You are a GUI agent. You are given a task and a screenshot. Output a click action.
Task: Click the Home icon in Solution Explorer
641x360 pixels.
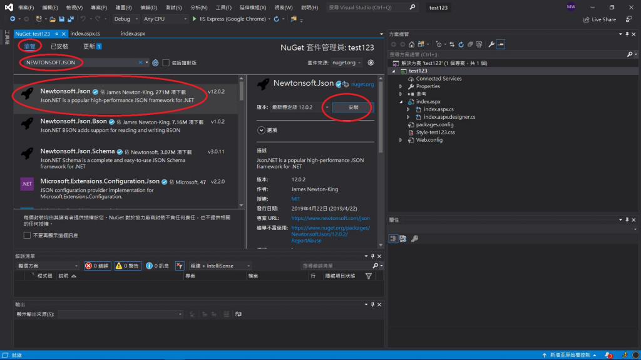[x=412, y=44]
